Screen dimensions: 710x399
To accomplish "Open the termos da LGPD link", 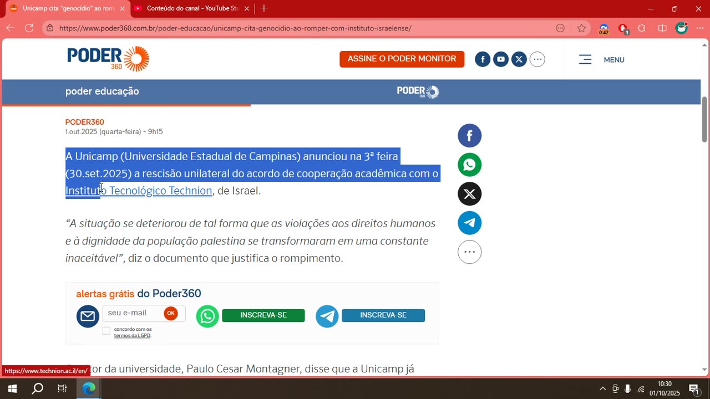I will coord(132,335).
